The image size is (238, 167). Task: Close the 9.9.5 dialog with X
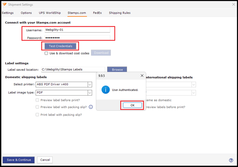pos(142,76)
